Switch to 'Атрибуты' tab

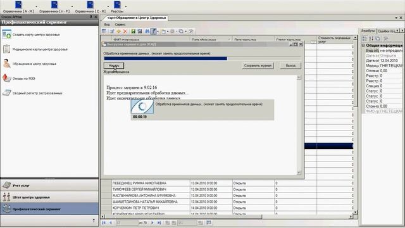pos(368,30)
